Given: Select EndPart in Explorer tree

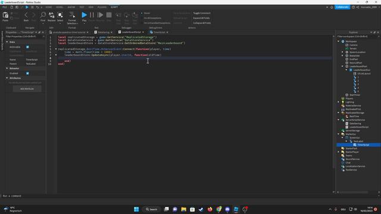Looking at the screenshot, I should point(354,59).
